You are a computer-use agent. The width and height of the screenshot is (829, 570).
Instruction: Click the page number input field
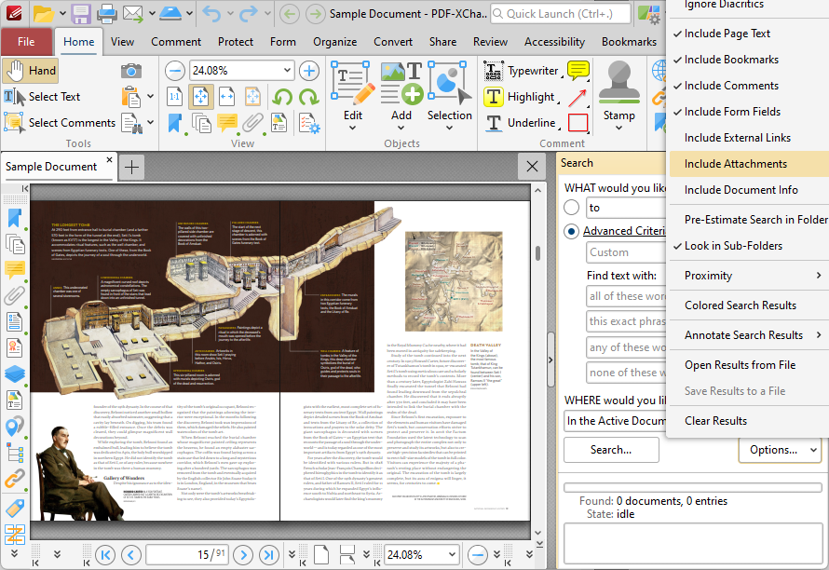click(186, 555)
